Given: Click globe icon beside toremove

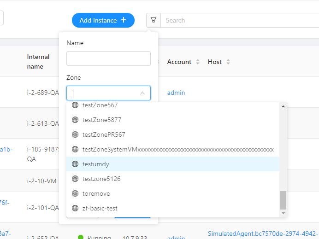Looking at the screenshot, I should point(75,193).
